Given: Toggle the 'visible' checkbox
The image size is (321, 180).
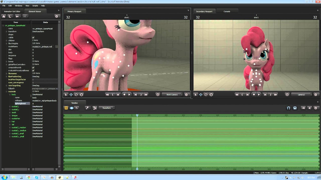Looking at the screenshot, I should pyautogui.click(x=33, y=37).
